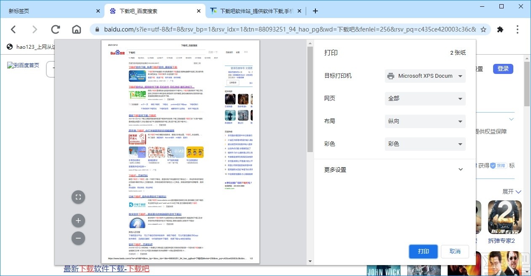Fit print preview to page
Image resolution: width=531 pixels, height=276 pixels.
[78, 197]
